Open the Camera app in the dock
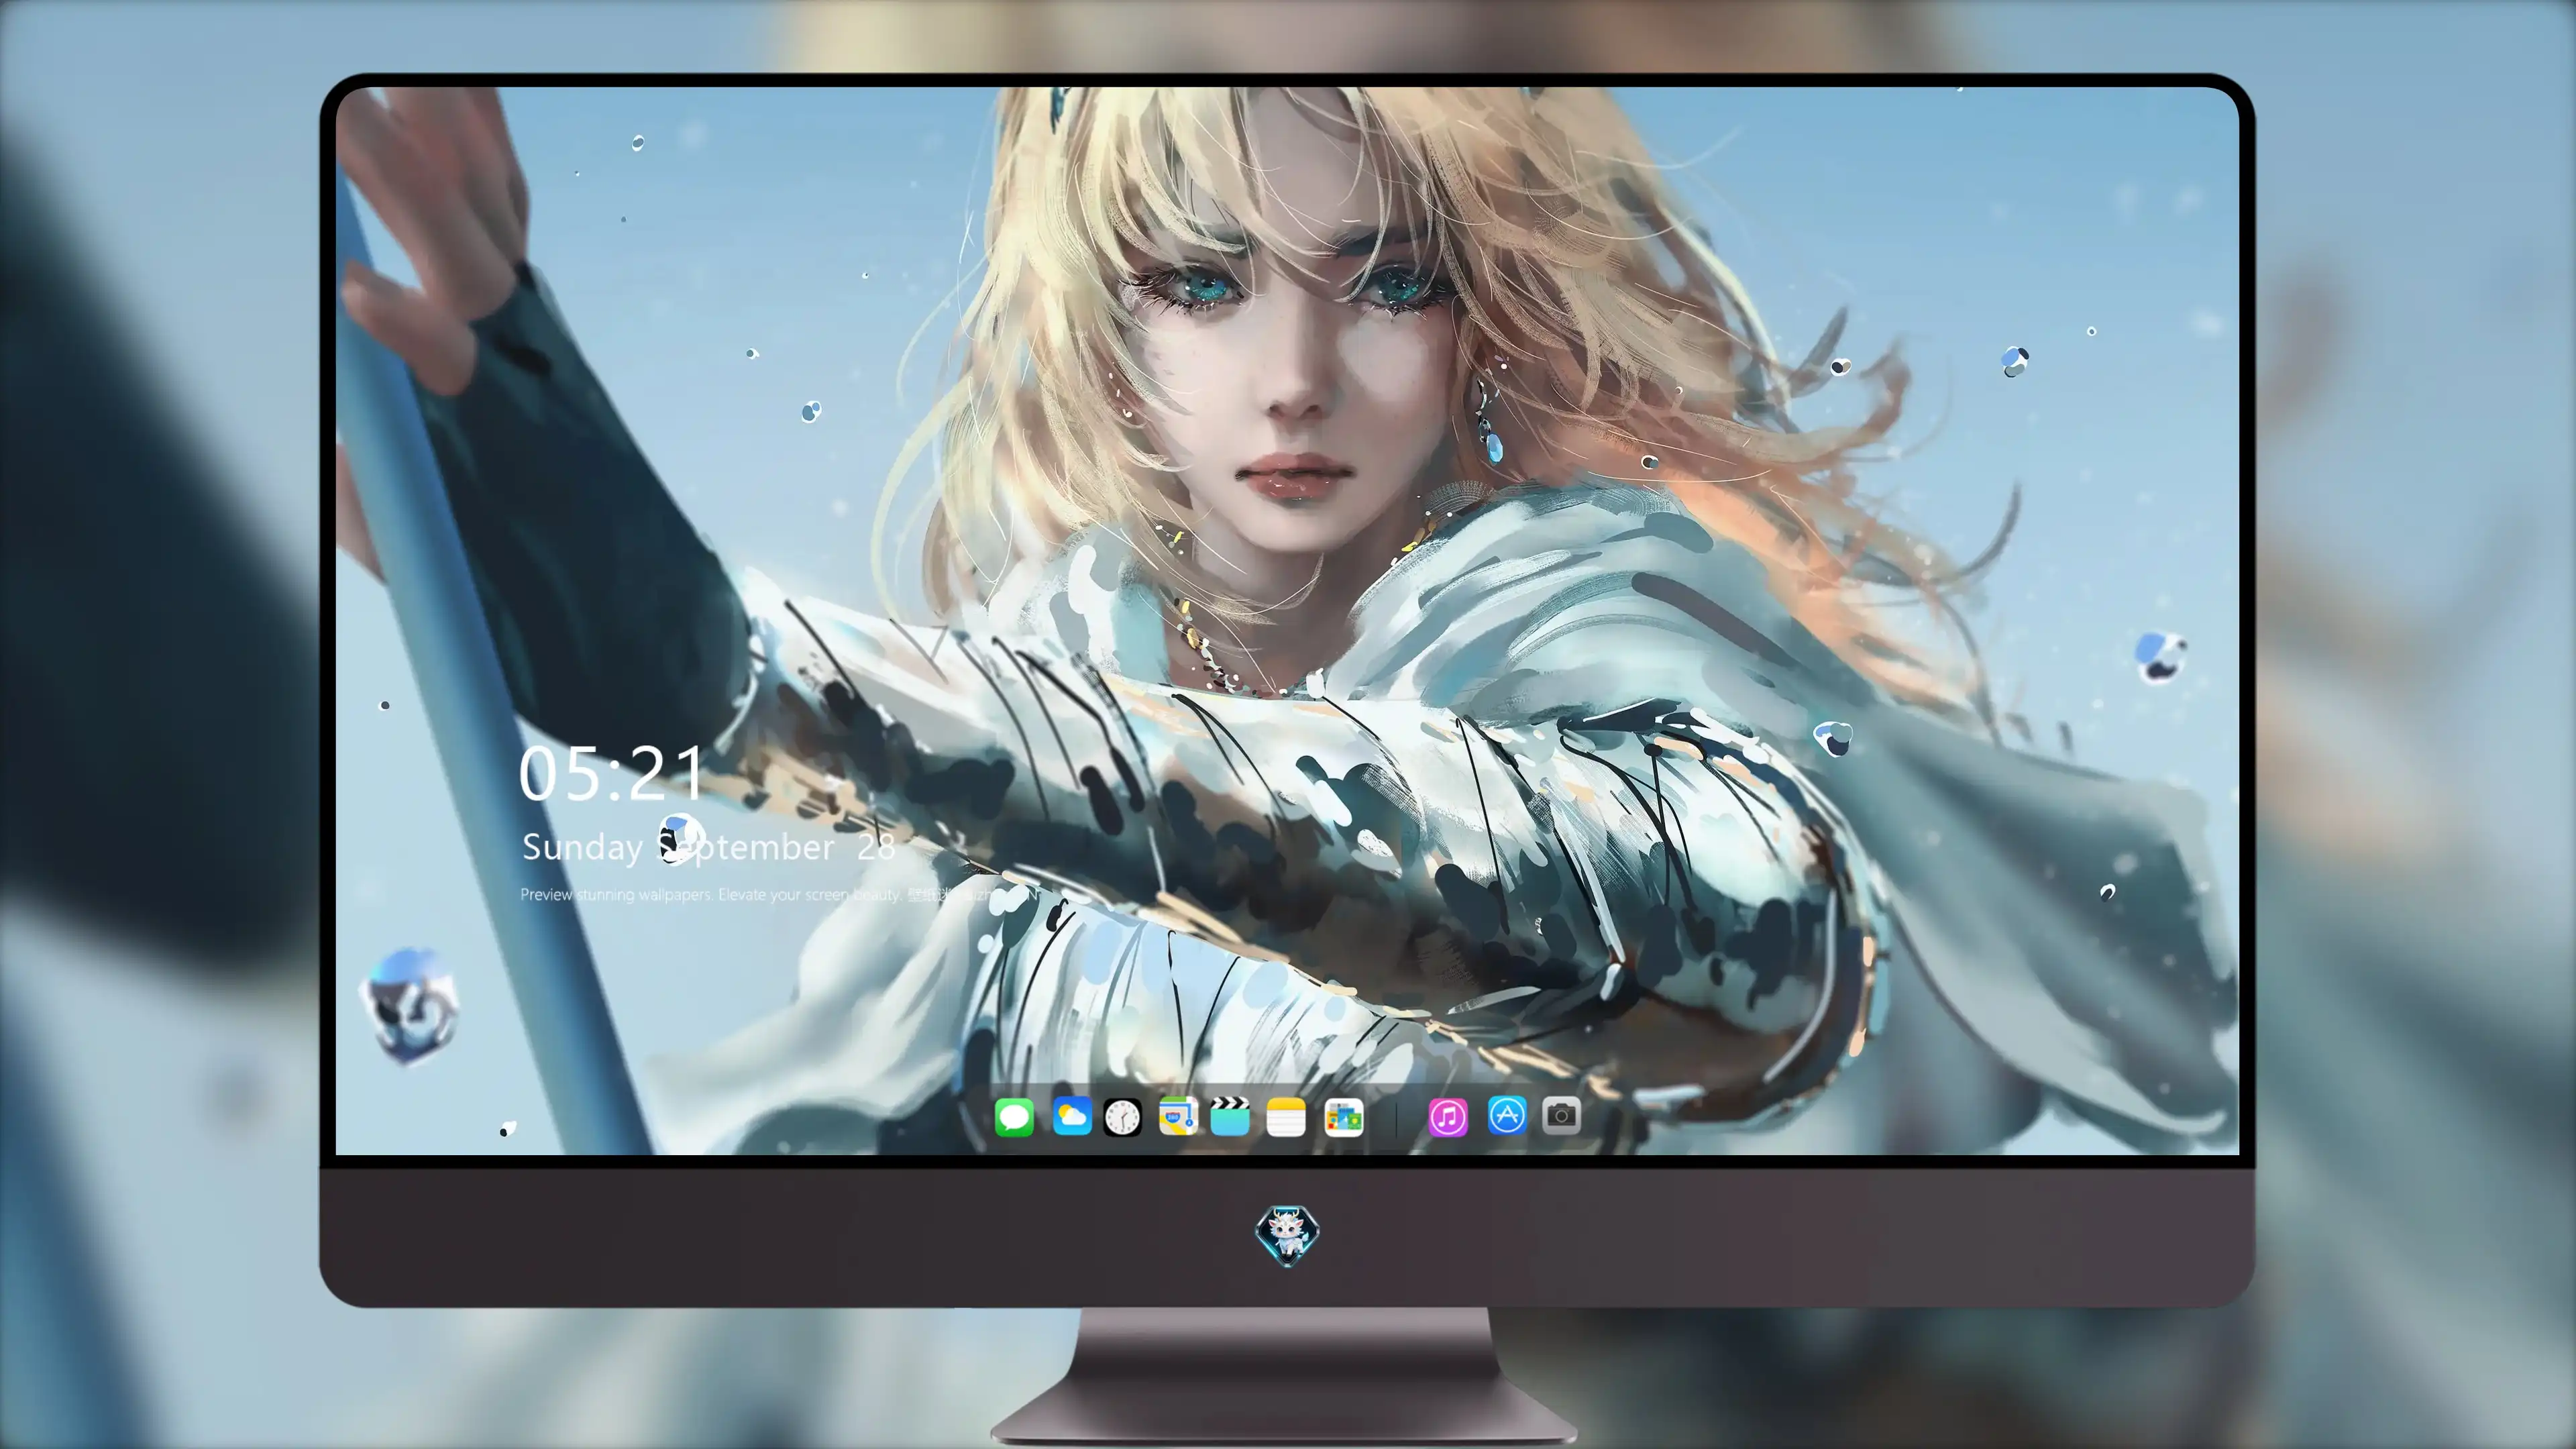The width and height of the screenshot is (2576, 1449). point(1561,1115)
